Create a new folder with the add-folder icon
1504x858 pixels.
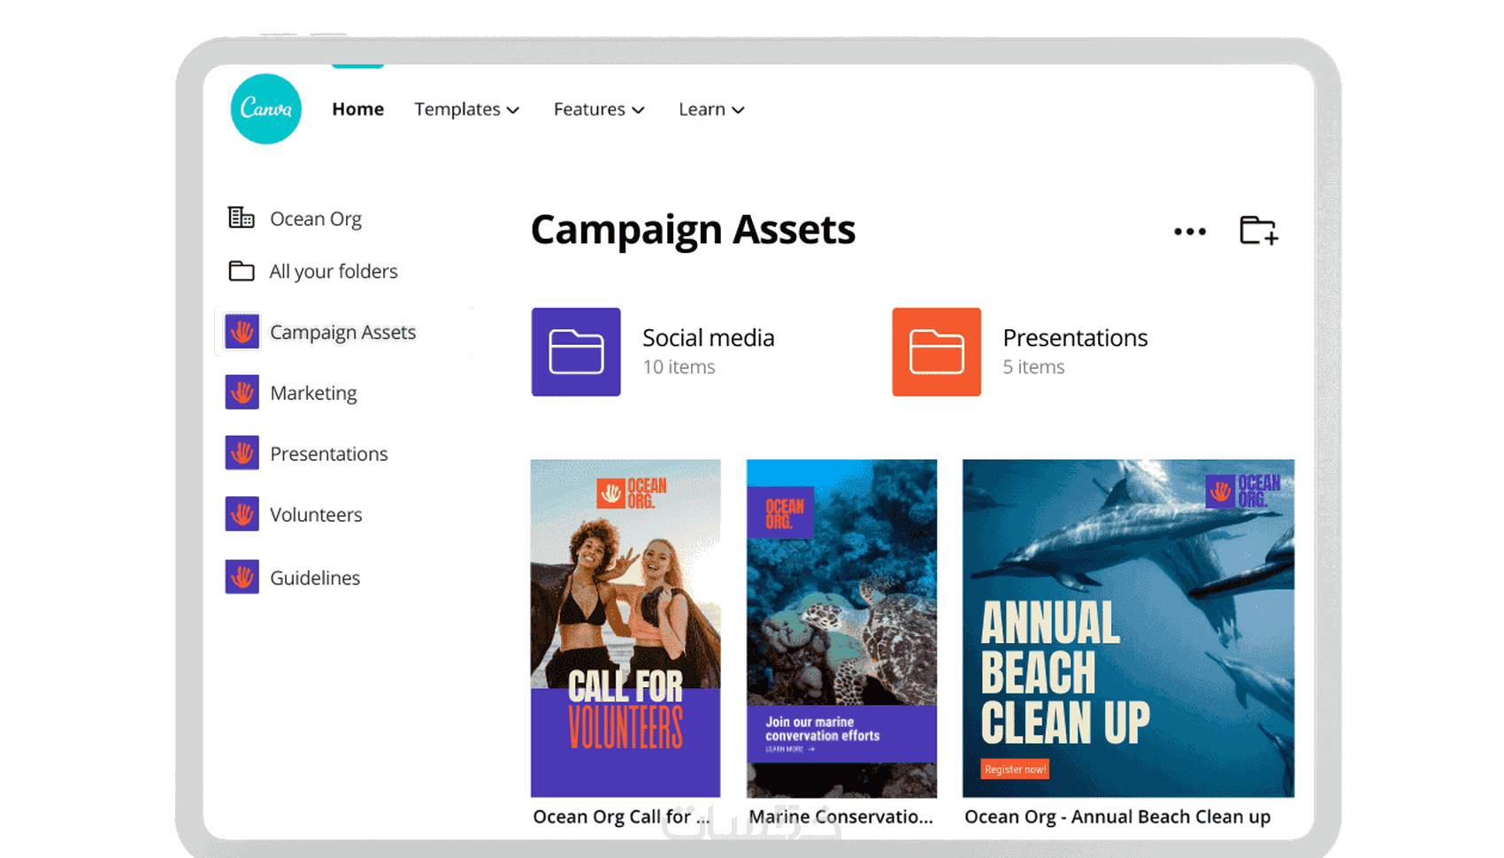[1258, 231]
